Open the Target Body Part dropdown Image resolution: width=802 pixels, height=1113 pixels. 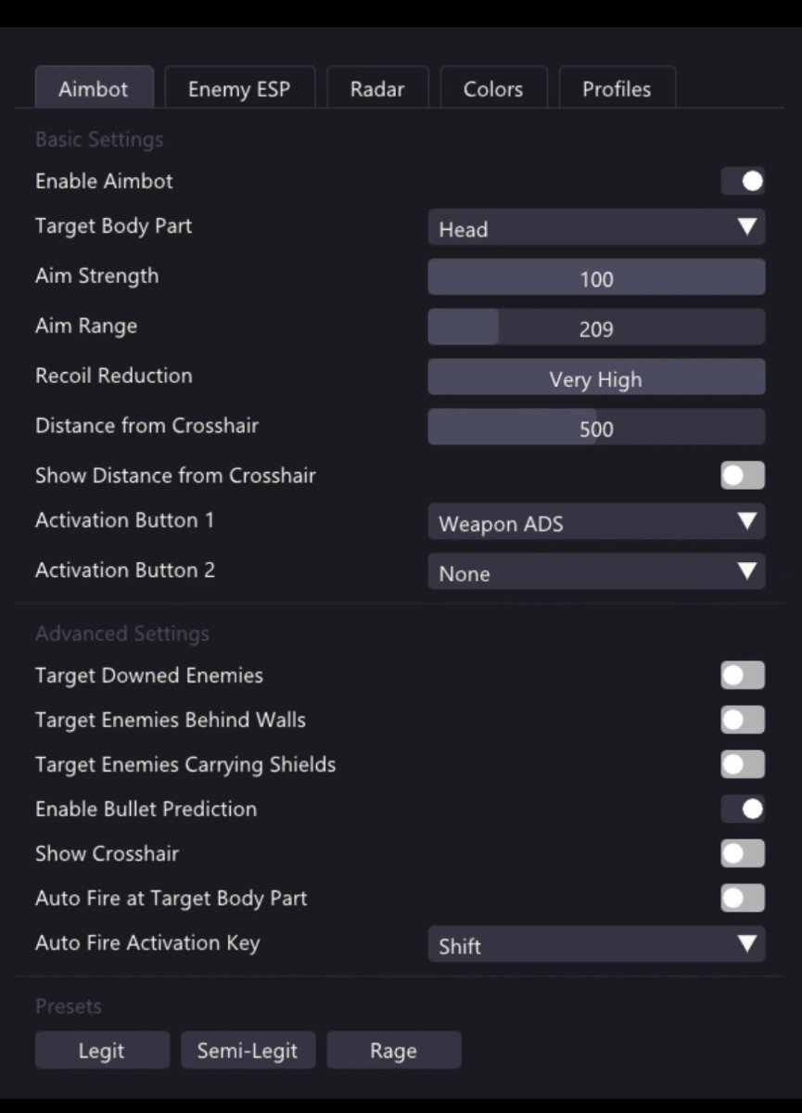point(596,228)
